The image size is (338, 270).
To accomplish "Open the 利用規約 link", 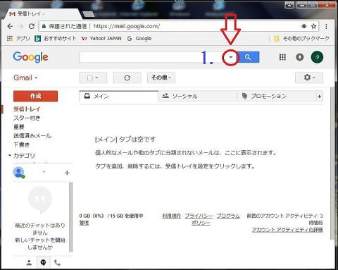I will coord(172,216).
